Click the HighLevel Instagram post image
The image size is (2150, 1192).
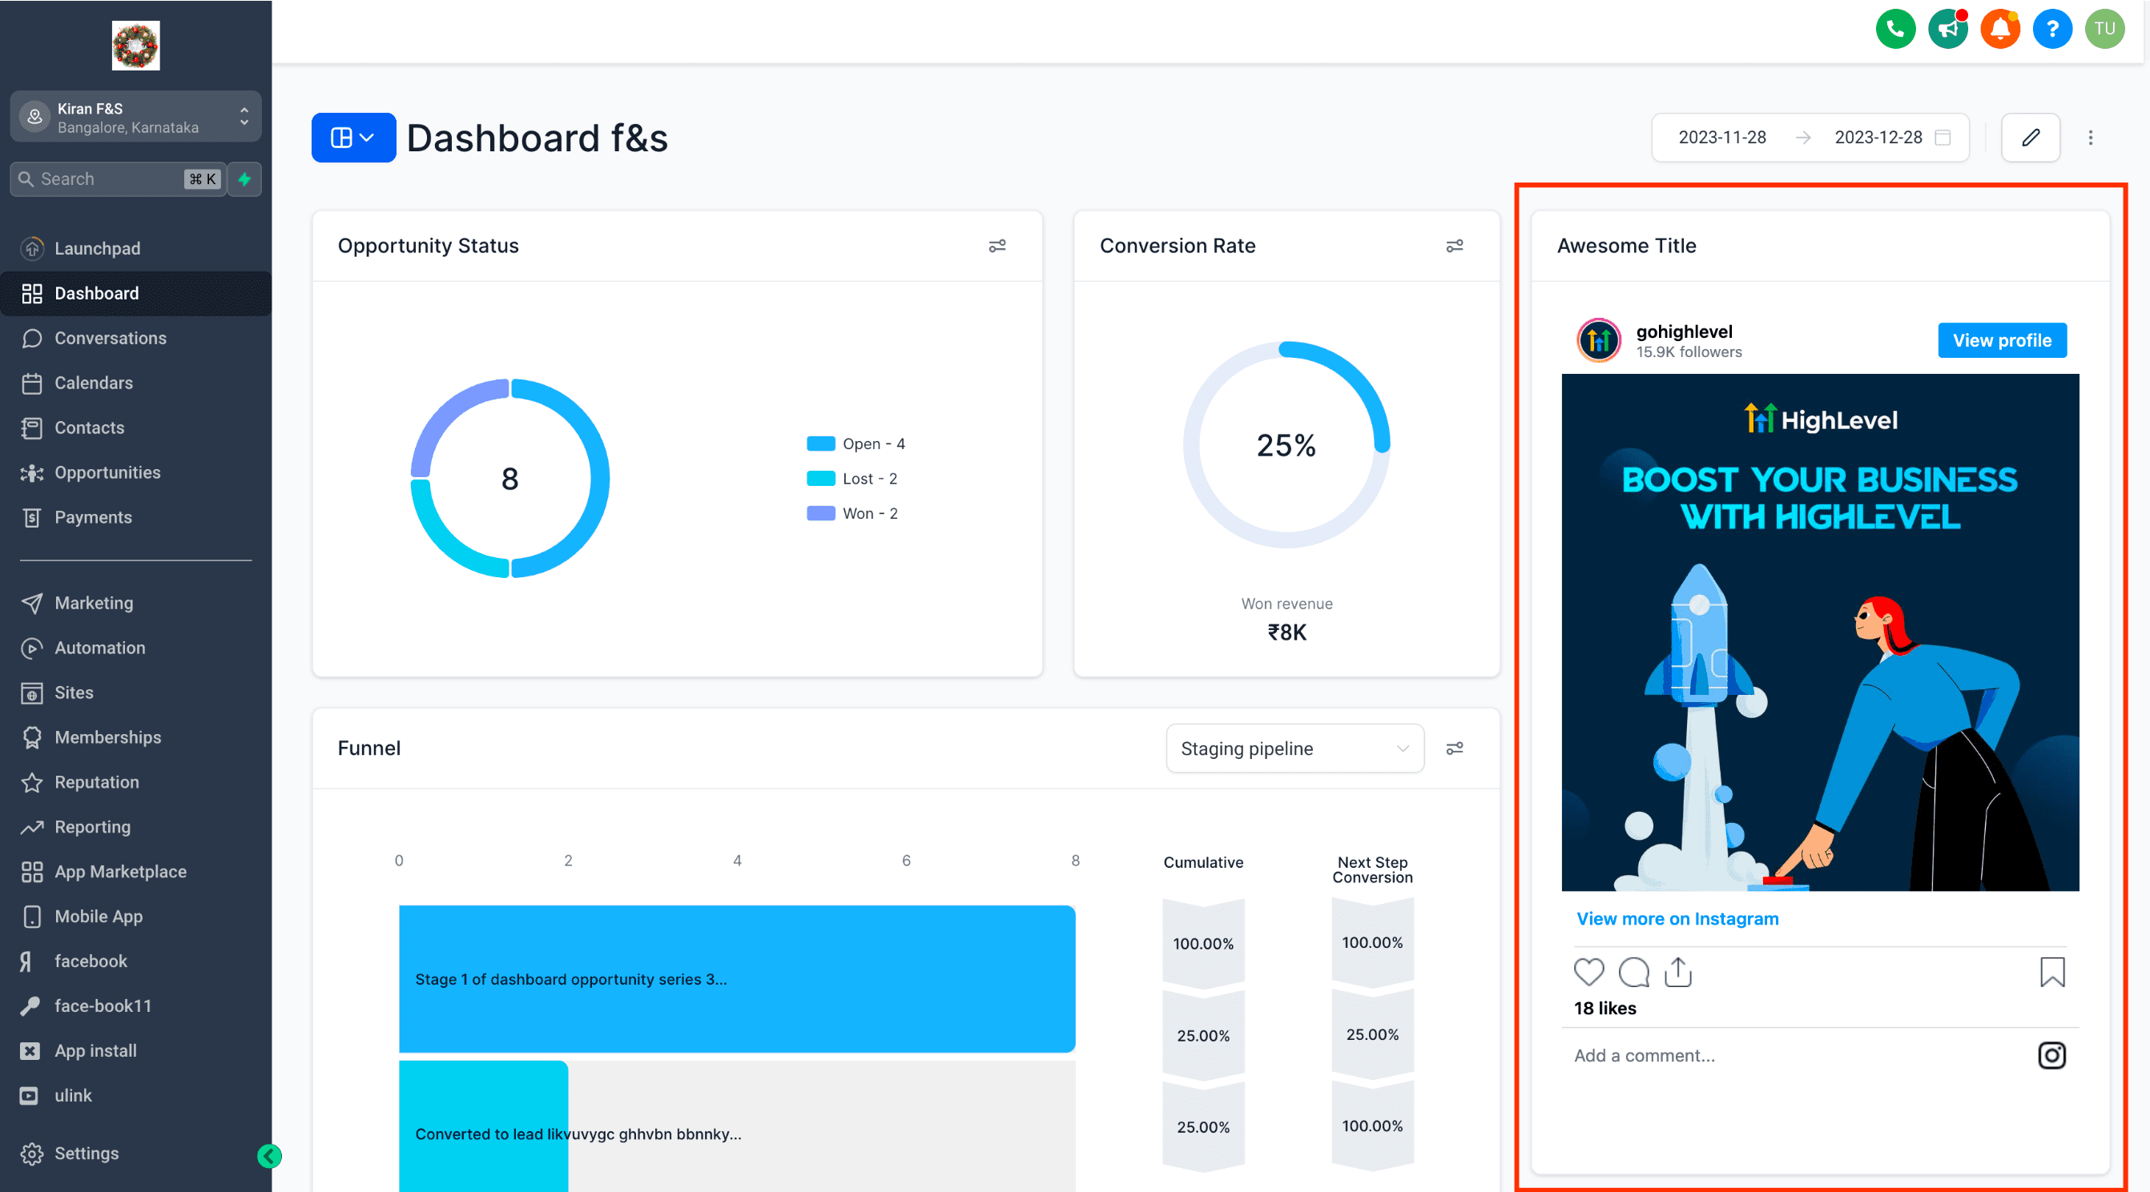[1820, 632]
